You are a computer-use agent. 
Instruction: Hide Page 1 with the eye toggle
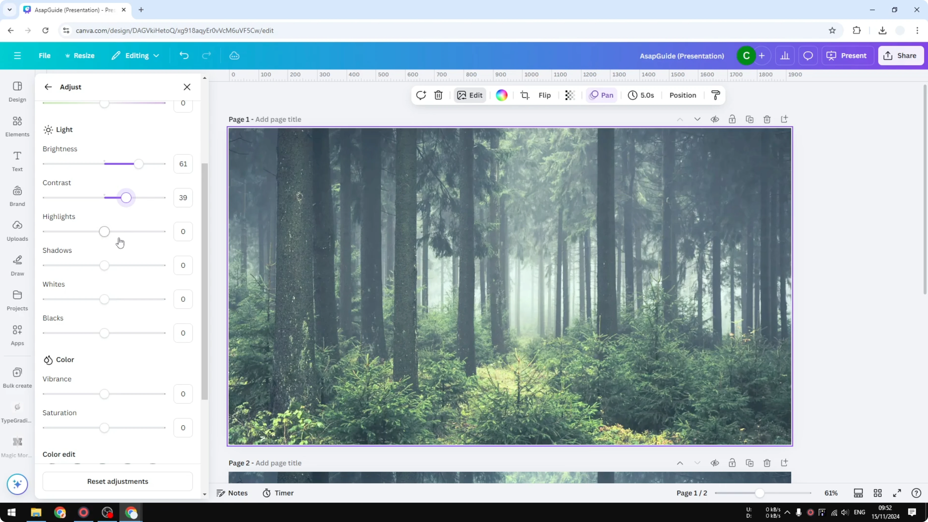[x=715, y=119]
